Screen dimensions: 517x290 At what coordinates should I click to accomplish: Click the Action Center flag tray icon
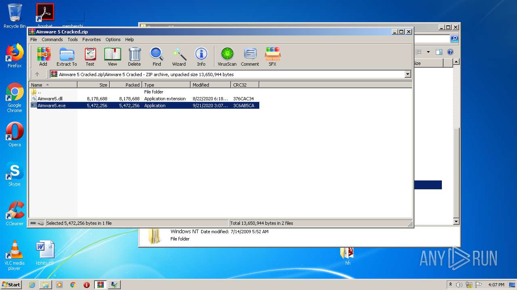(x=479, y=285)
